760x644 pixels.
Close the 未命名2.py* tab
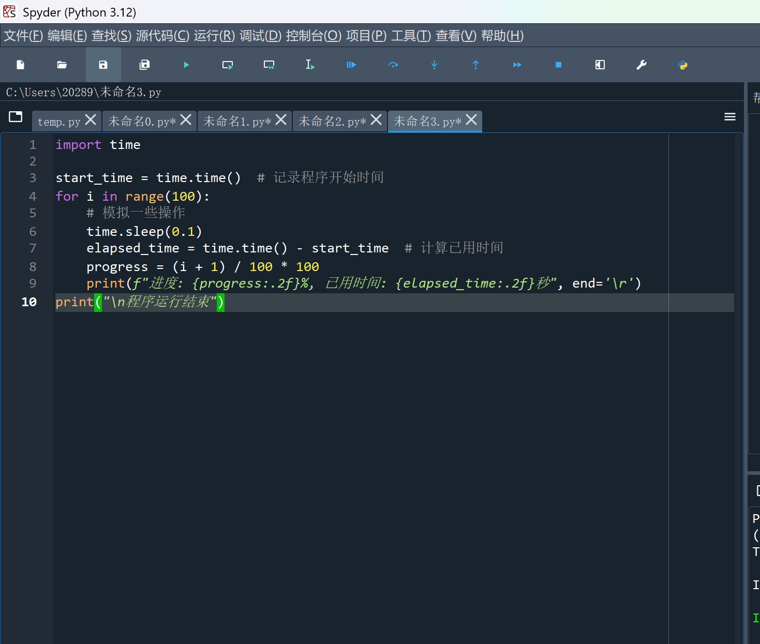(x=376, y=120)
